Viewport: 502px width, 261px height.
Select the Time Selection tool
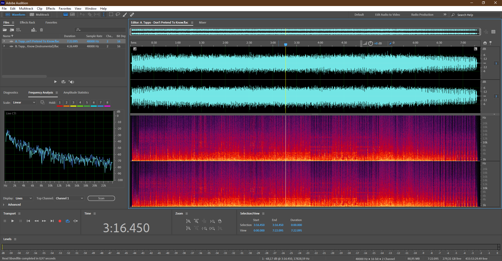pyautogui.click(x=104, y=15)
